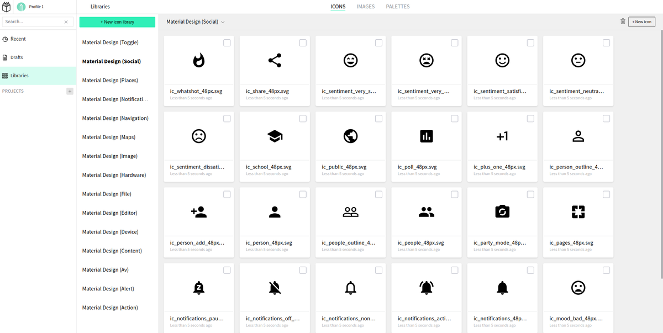Viewport: 663px width, 333px height.
Task: Select the solid person icon
Action: click(275, 212)
